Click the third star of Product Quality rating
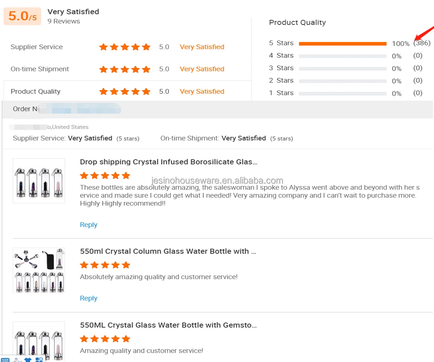Image resolution: width=434 pixels, height=362 pixels. 125,92
